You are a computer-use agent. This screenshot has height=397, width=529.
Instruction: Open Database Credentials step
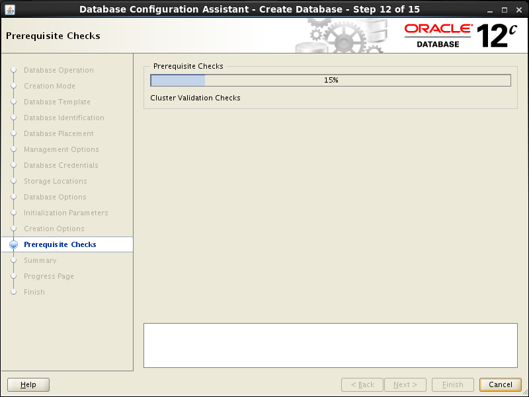coord(61,165)
